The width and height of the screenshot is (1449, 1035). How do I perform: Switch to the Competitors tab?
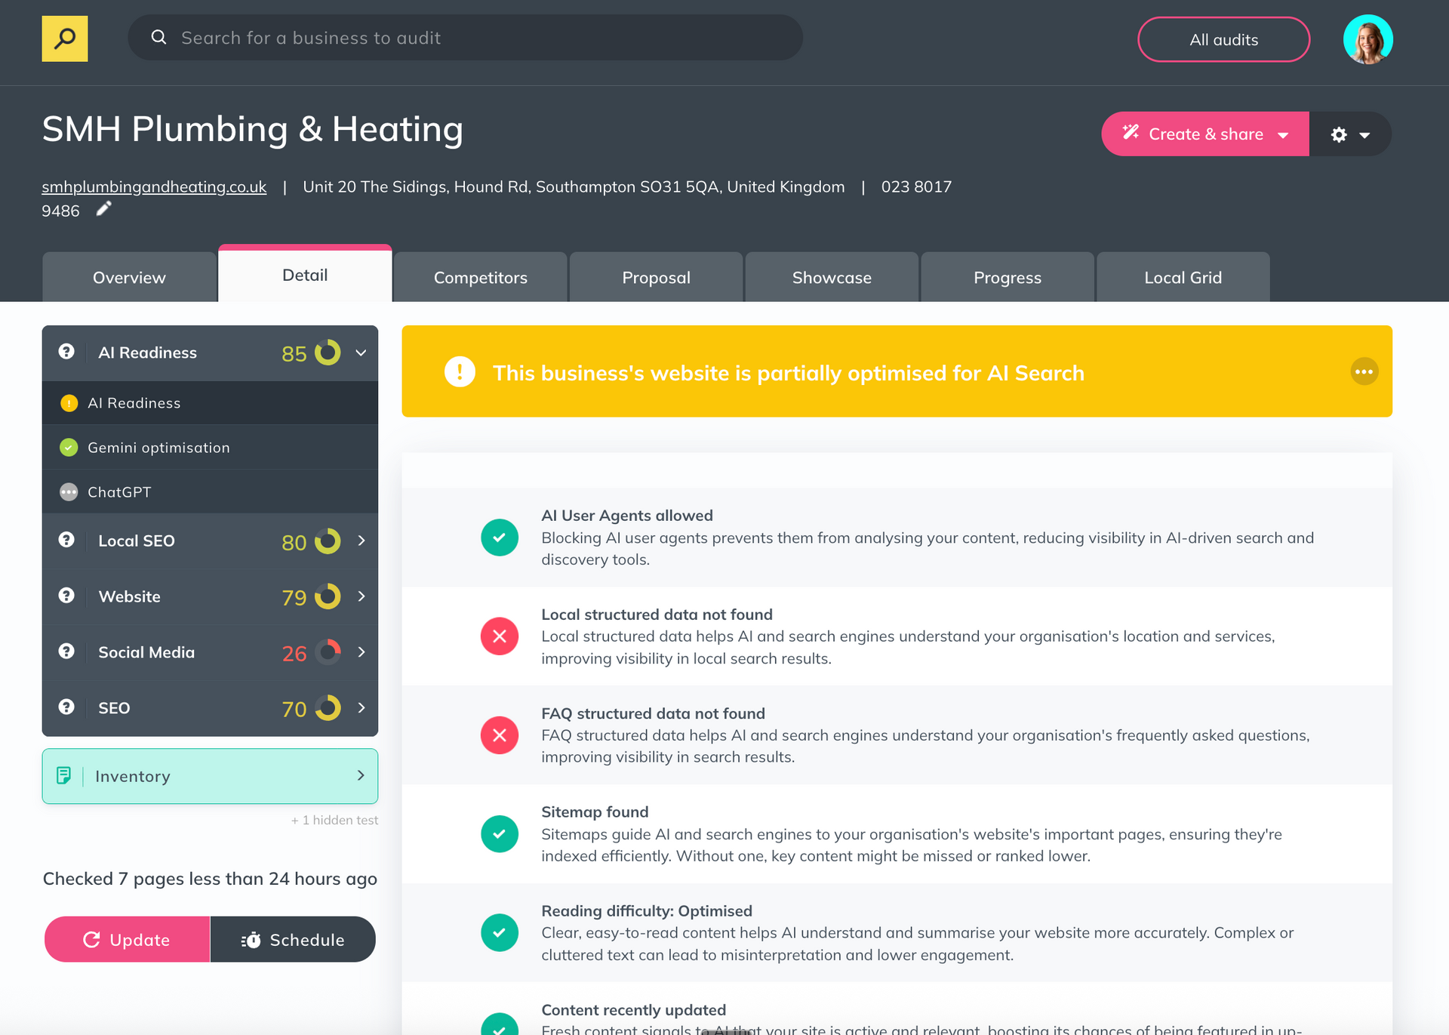tap(480, 277)
